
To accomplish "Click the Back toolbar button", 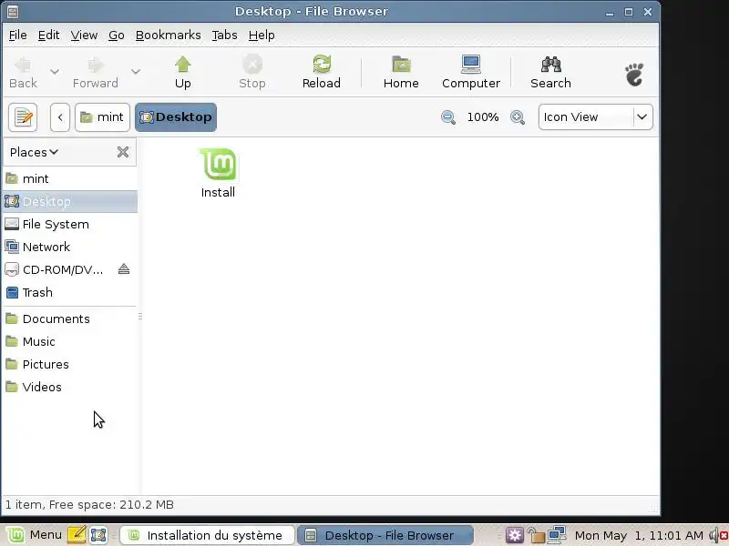I will point(24,72).
